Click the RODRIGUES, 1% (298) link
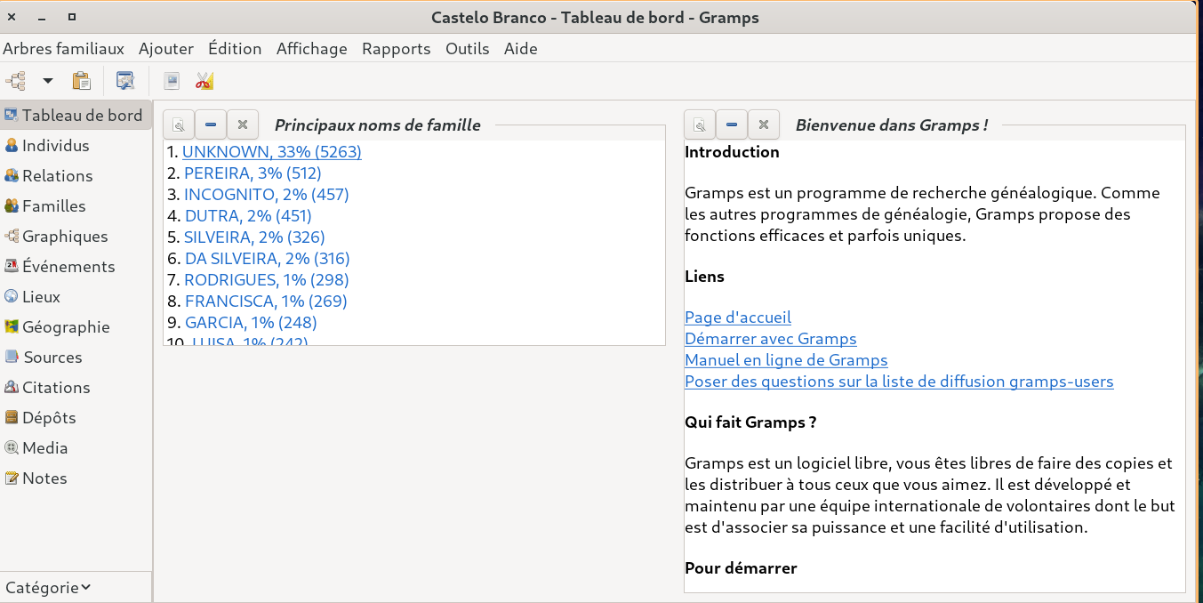The image size is (1203, 603). click(x=267, y=280)
